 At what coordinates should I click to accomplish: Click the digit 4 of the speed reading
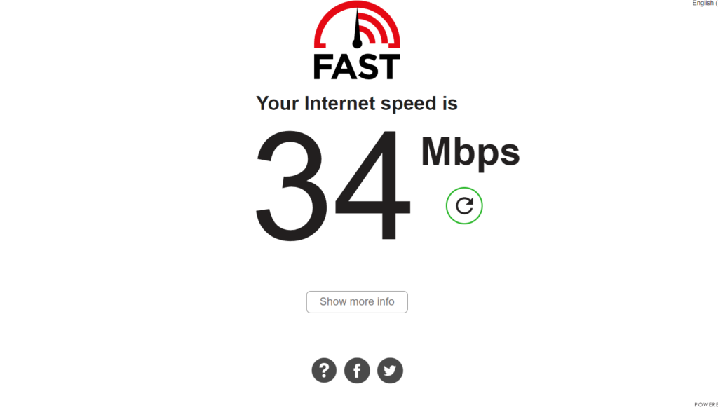tap(373, 185)
